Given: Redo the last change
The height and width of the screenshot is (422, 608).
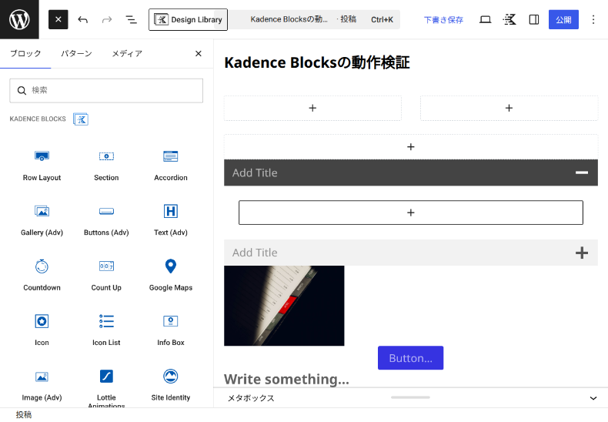Looking at the screenshot, I should [107, 19].
